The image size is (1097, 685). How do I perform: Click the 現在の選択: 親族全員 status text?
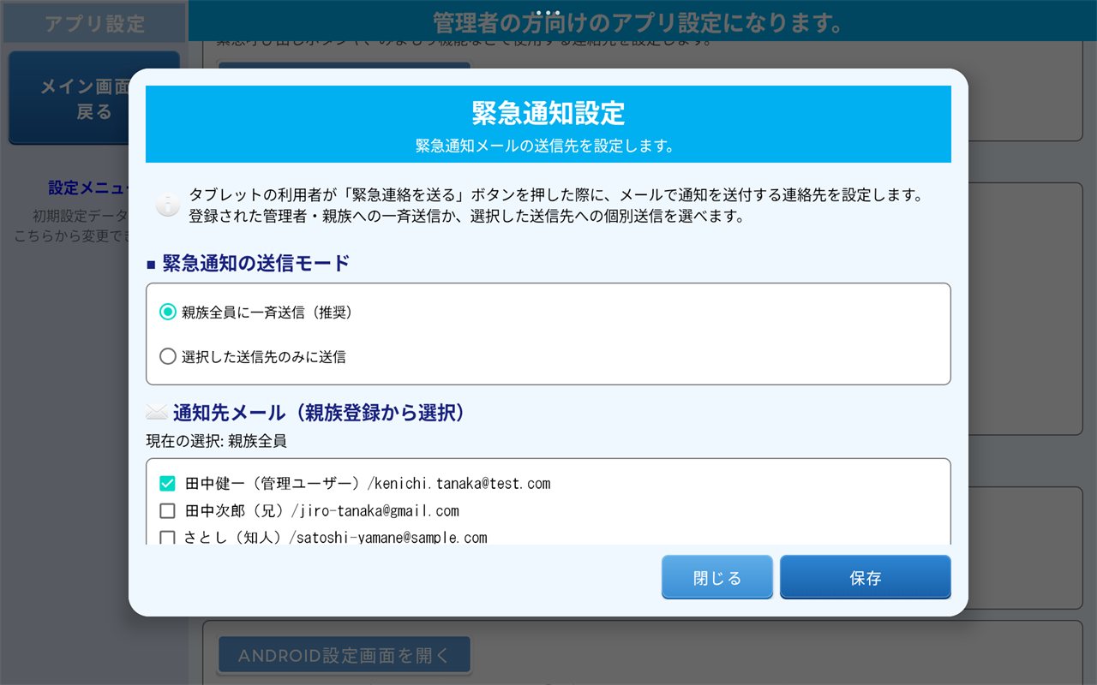(x=216, y=442)
